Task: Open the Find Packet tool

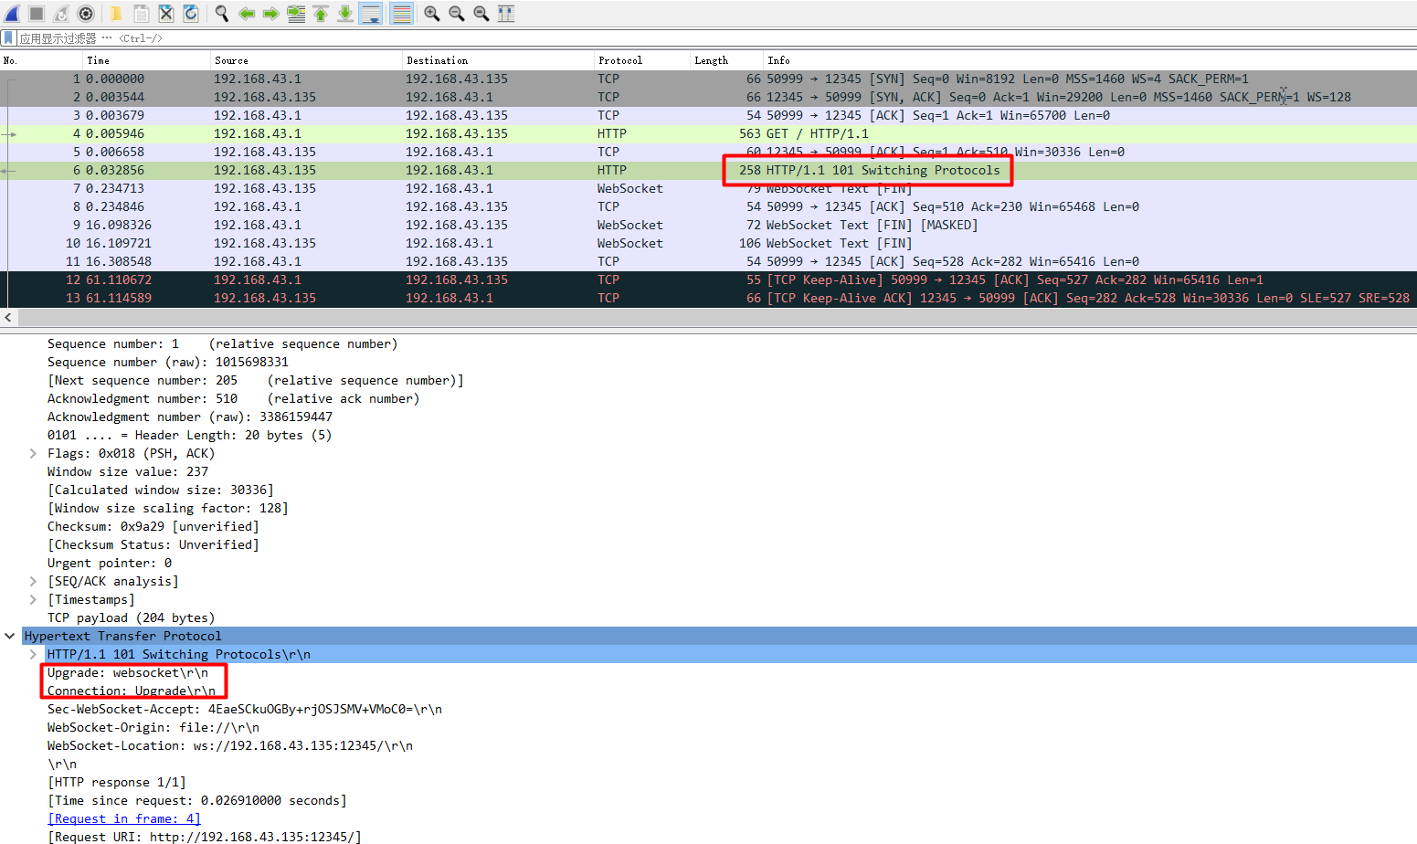Action: [x=219, y=13]
